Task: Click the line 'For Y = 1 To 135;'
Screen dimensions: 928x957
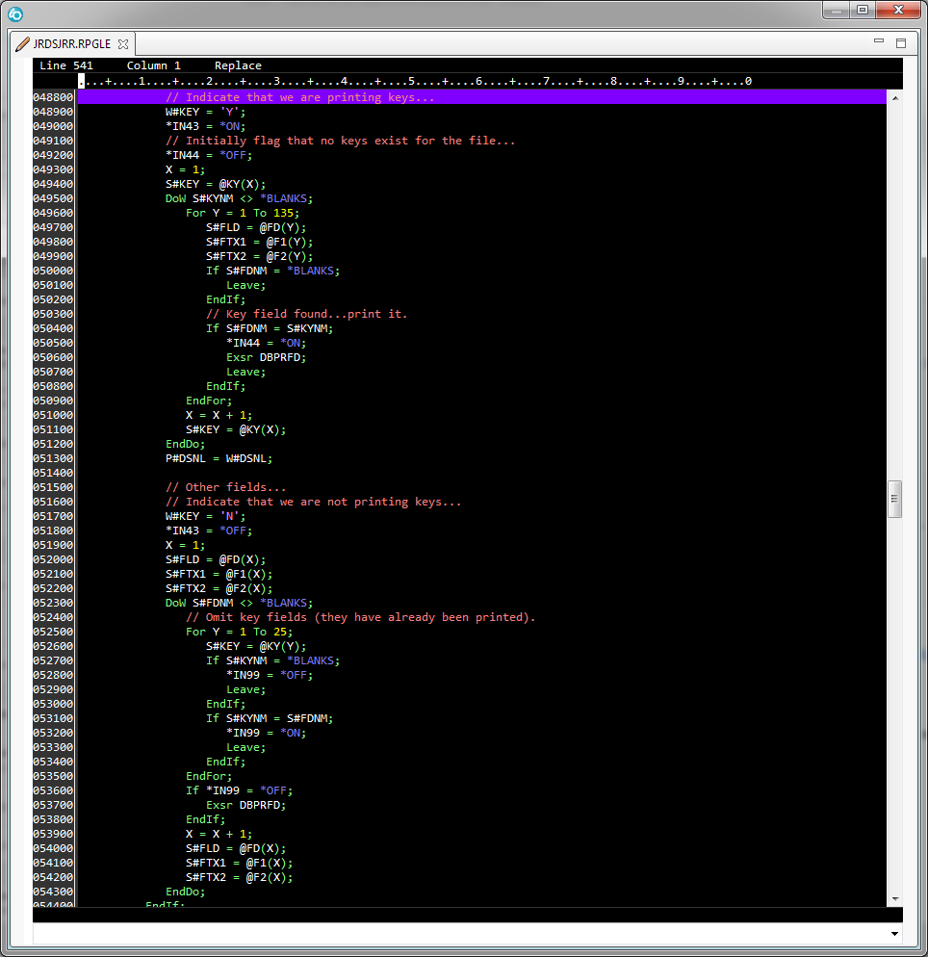Action: click(x=243, y=213)
